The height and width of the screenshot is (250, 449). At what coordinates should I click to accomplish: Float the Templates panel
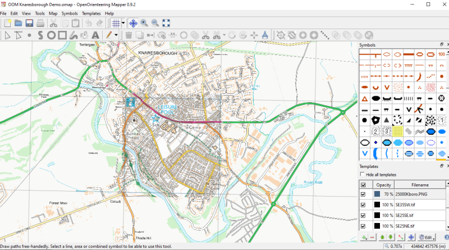coord(442,166)
